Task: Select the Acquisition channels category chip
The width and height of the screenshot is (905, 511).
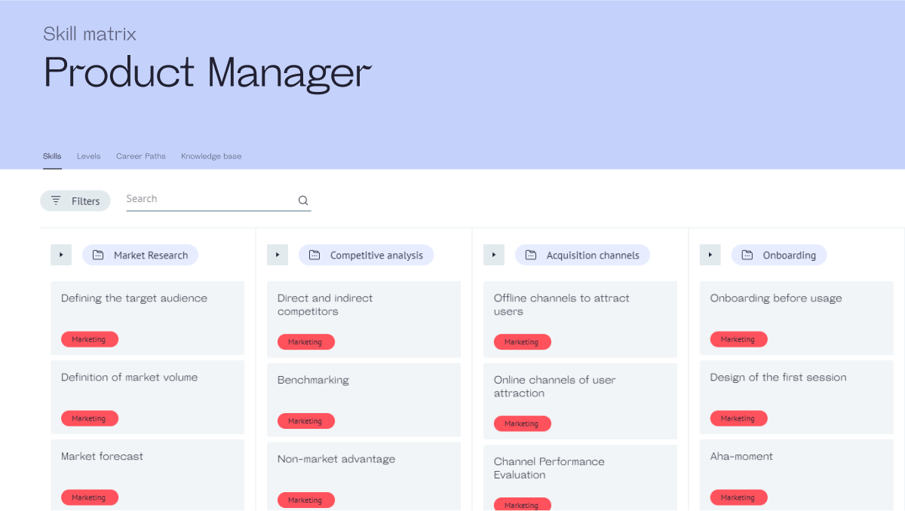Action: pos(582,255)
